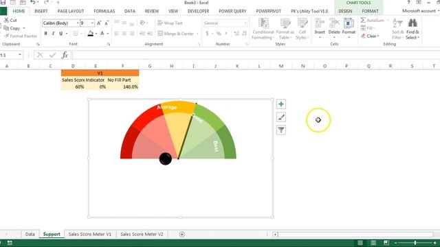Click the formula bar input
Viewport: 440px width, 247px height.
256,55
